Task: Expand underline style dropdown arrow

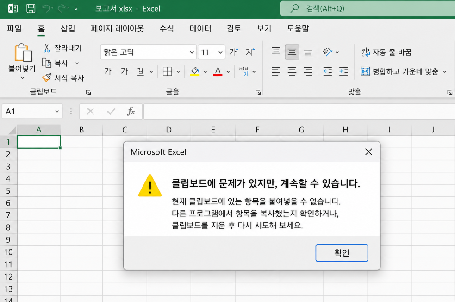Action: tap(151, 71)
